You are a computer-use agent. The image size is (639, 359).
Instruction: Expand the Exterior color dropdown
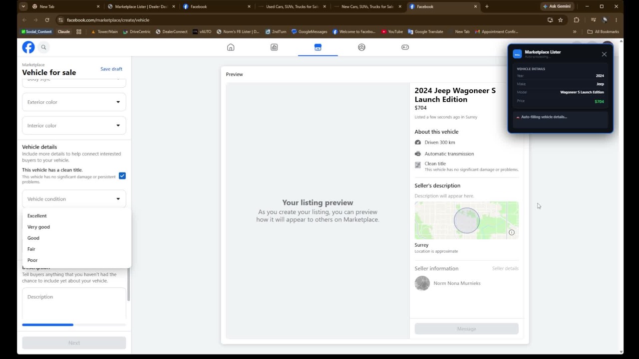coord(74,102)
